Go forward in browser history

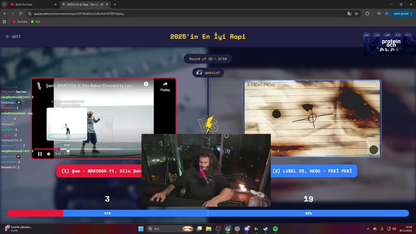tap(12, 14)
